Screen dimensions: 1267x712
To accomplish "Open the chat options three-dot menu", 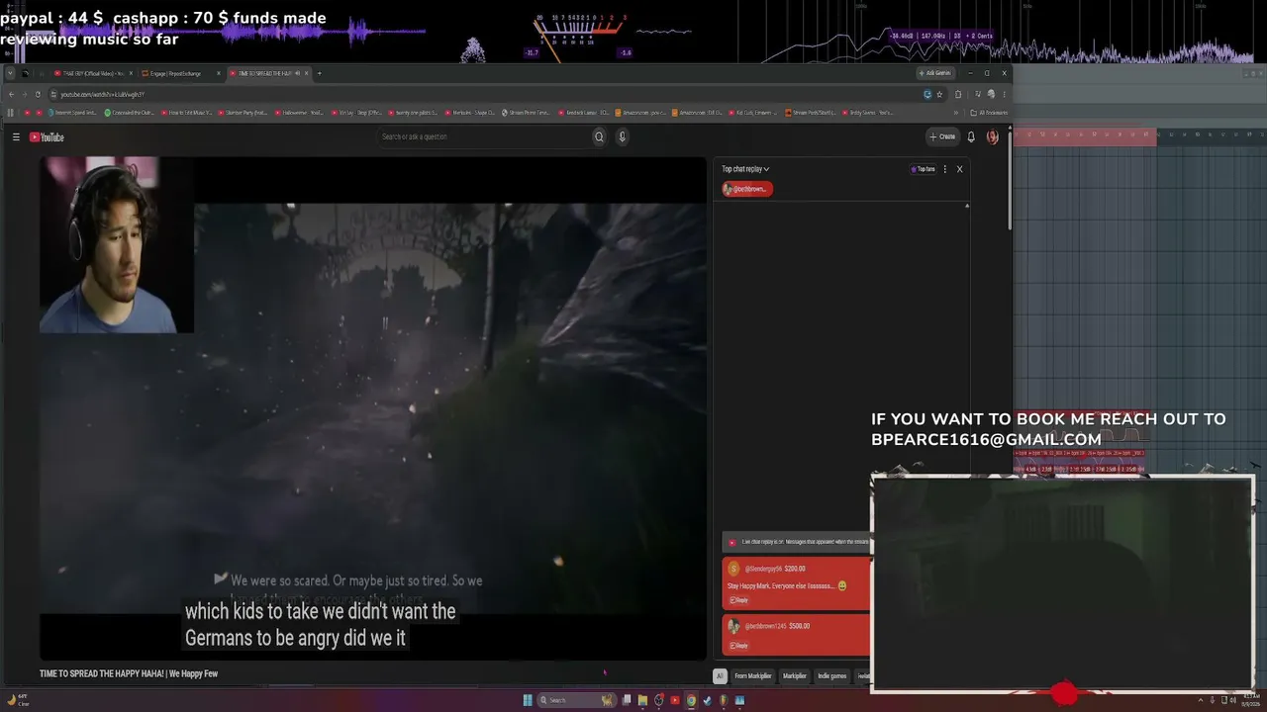I will 945,169.
